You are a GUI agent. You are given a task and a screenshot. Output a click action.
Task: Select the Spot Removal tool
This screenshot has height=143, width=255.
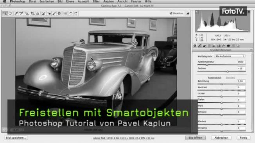(x=43, y=13)
